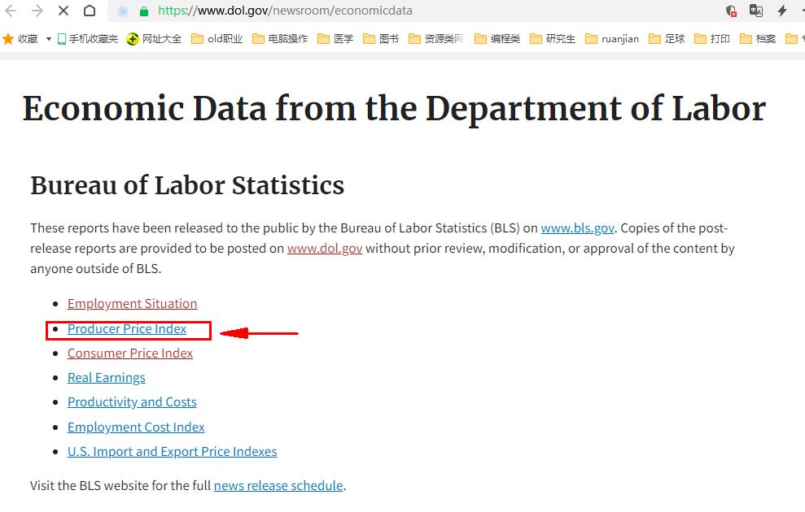Image resolution: width=805 pixels, height=512 pixels.
Task: Open the 网址大全 bookmark icon
Action: [131, 38]
